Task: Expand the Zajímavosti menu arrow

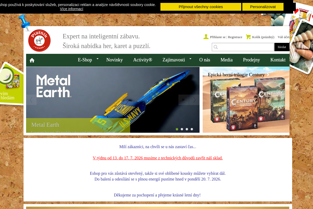Action: (x=190, y=59)
